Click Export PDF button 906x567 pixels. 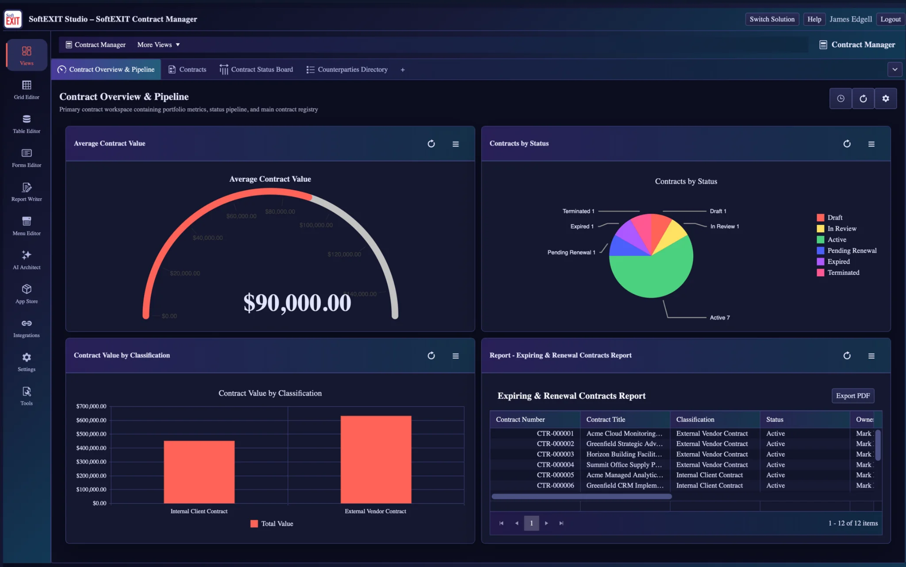pyautogui.click(x=853, y=396)
